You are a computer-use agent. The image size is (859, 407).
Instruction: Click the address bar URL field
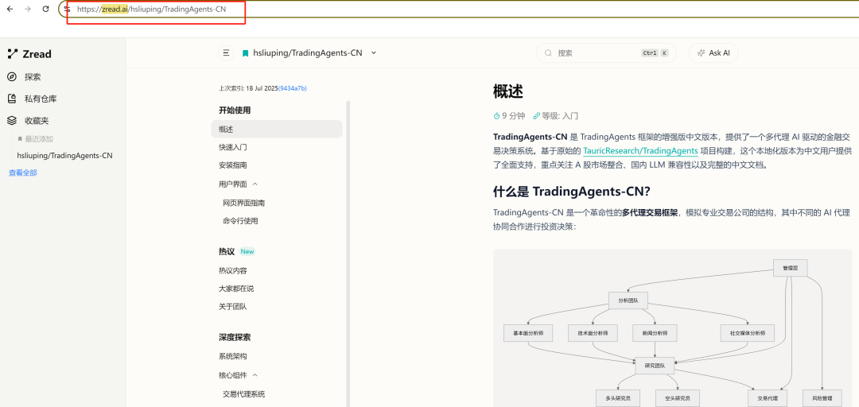pos(461,10)
